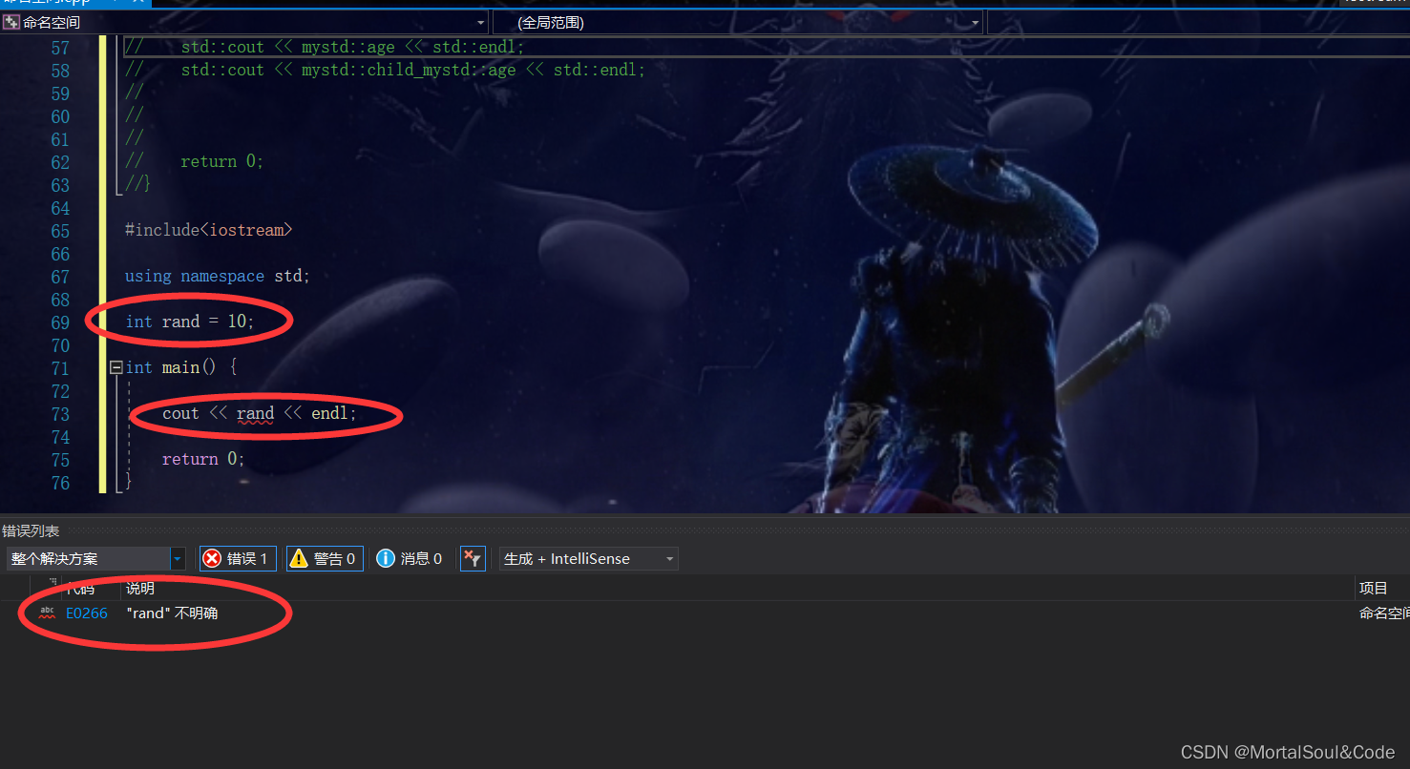Click the 错误列表 panel title

point(31,530)
